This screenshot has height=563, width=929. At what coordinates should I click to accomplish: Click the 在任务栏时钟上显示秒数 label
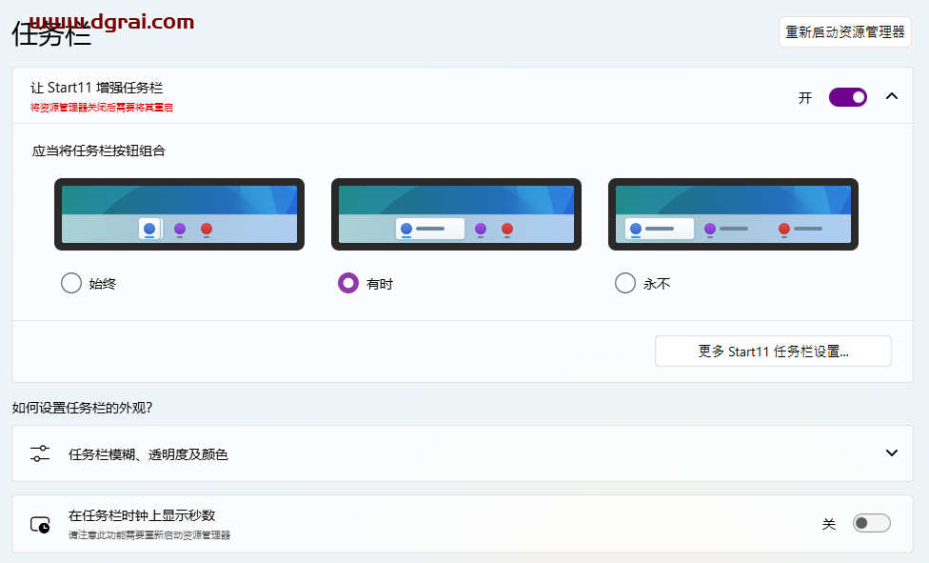tap(142, 515)
